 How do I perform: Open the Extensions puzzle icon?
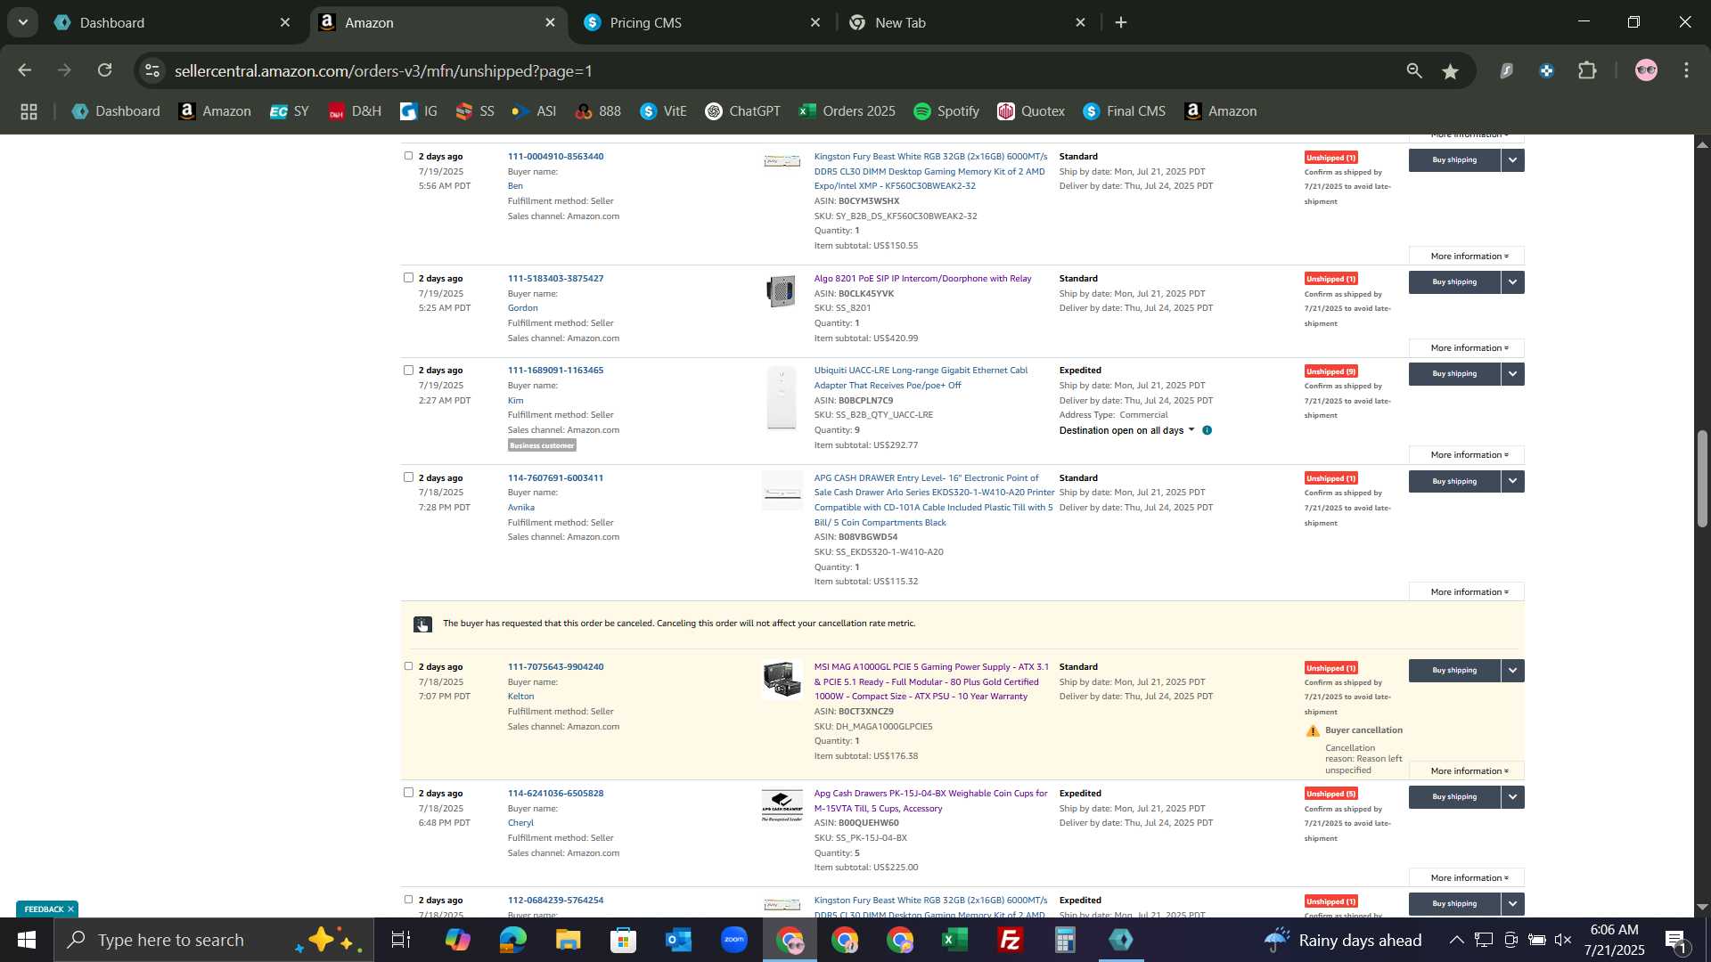tap(1588, 70)
